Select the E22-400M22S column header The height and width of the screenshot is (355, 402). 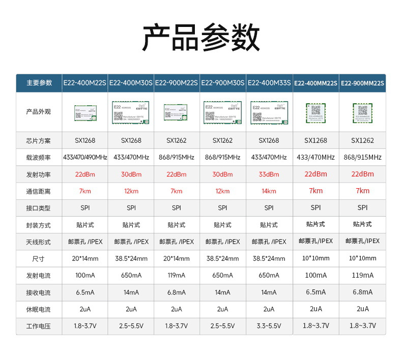tap(85, 83)
